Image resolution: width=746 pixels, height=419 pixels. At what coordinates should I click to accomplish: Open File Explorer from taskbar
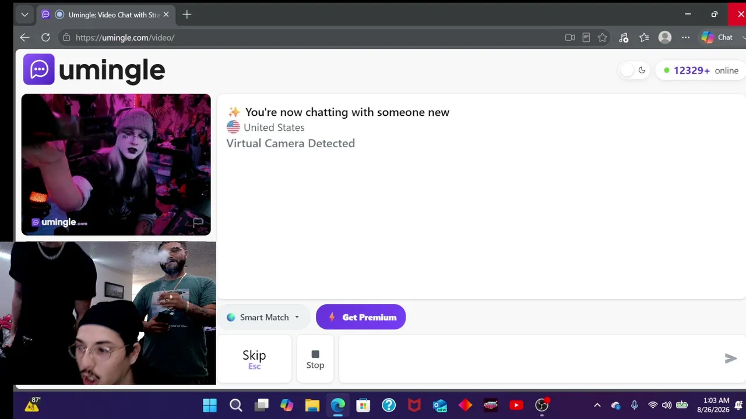point(312,405)
